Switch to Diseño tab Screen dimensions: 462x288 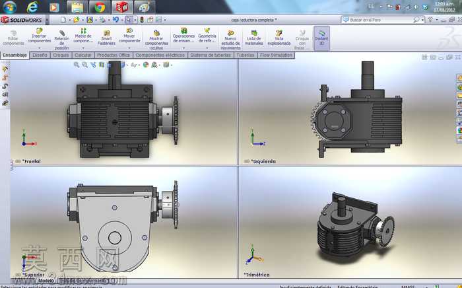click(40, 55)
